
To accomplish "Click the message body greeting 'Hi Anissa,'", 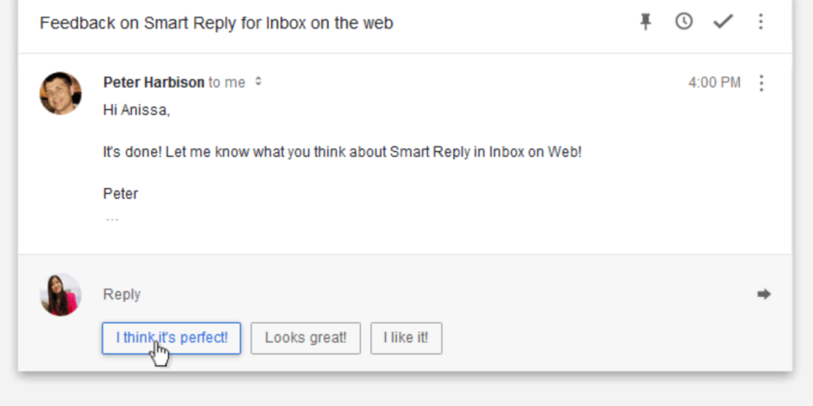I will (x=136, y=109).
